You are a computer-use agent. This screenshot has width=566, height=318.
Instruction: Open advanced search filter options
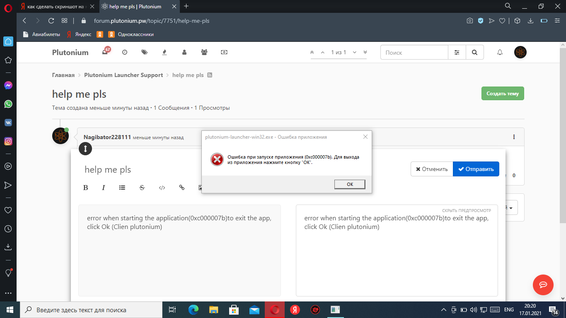point(457,53)
